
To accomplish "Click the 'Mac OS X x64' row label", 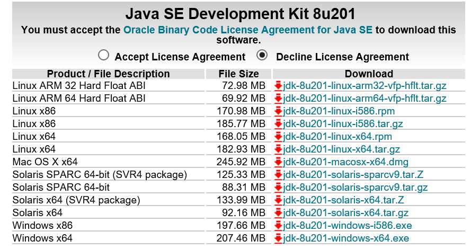I will click(45, 162).
